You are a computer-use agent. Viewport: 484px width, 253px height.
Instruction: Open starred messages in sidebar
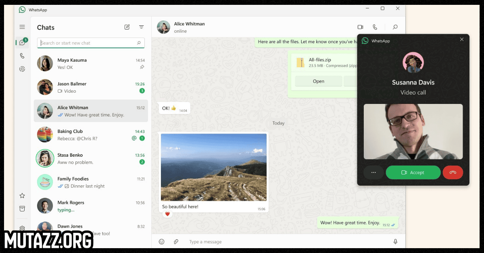[x=22, y=196]
